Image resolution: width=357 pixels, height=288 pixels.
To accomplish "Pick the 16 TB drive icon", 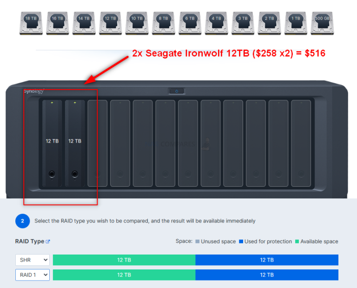I will 58,23.
